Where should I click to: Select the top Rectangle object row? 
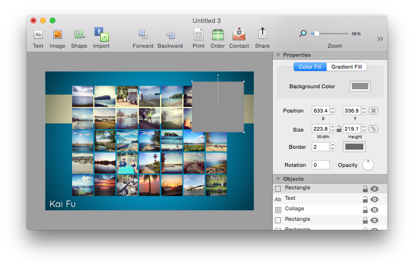point(330,189)
